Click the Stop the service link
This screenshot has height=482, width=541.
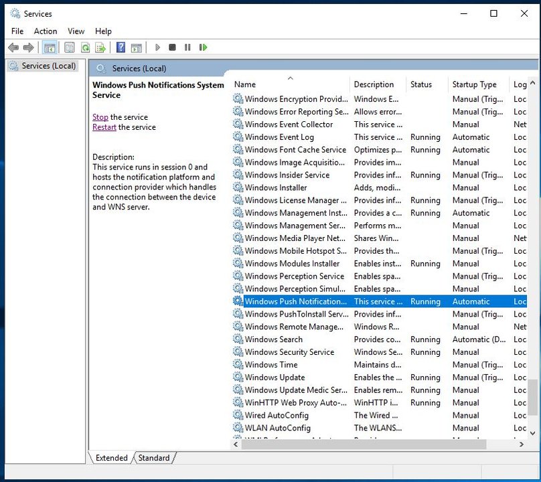(100, 117)
